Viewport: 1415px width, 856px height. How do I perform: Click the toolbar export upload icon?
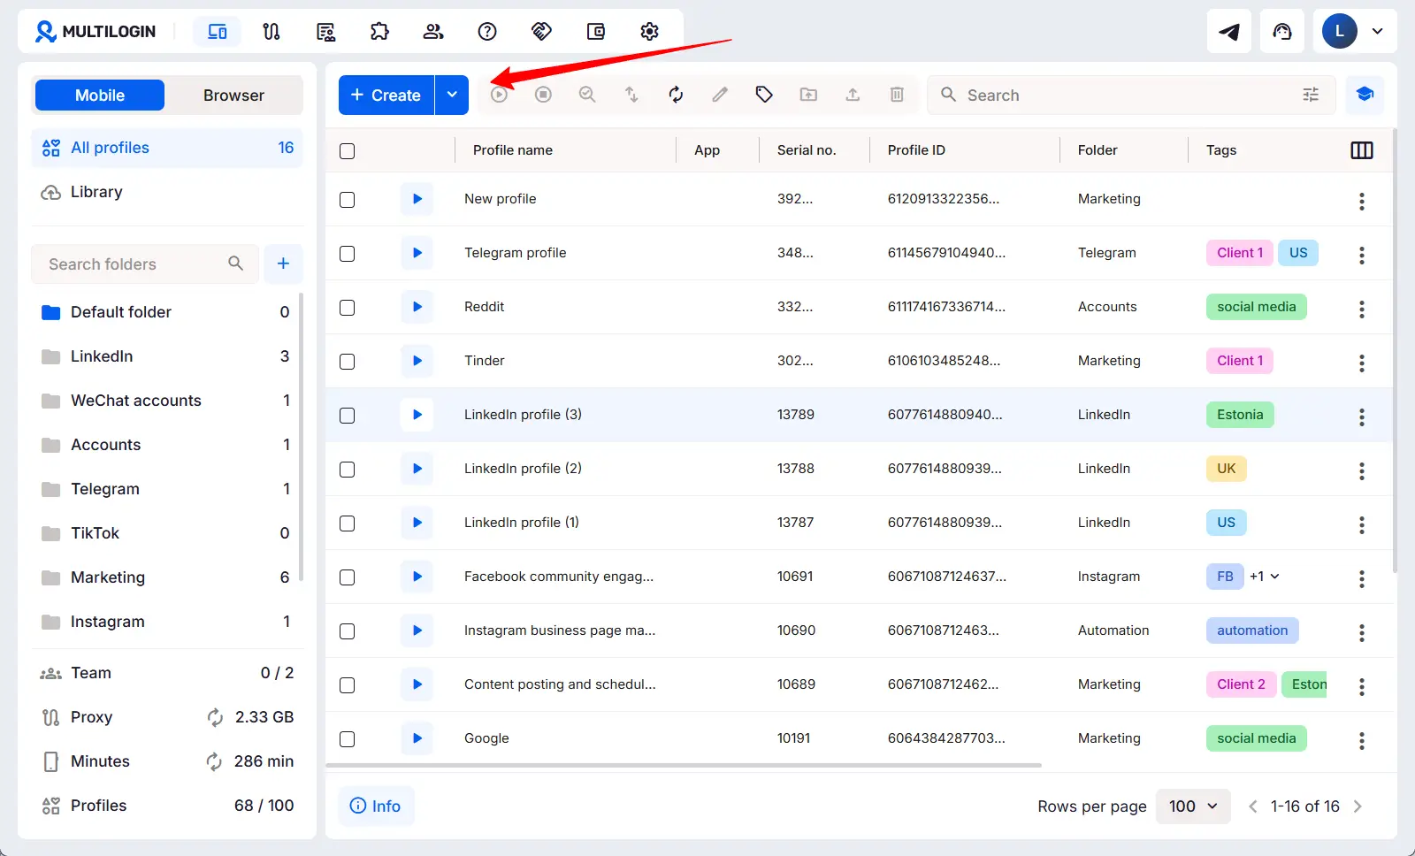click(x=853, y=95)
